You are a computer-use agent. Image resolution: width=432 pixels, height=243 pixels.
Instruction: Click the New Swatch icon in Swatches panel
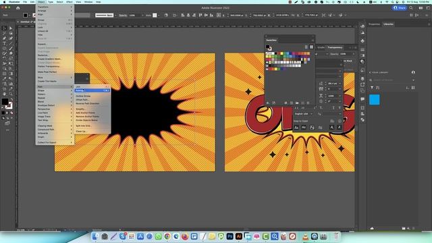(302, 103)
